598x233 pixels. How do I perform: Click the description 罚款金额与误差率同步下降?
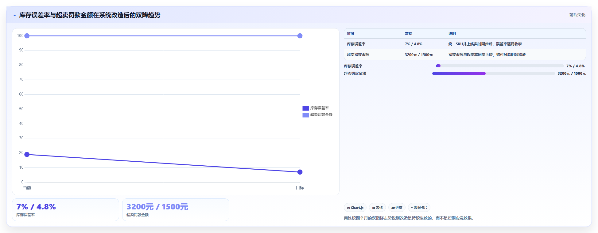(x=487, y=55)
